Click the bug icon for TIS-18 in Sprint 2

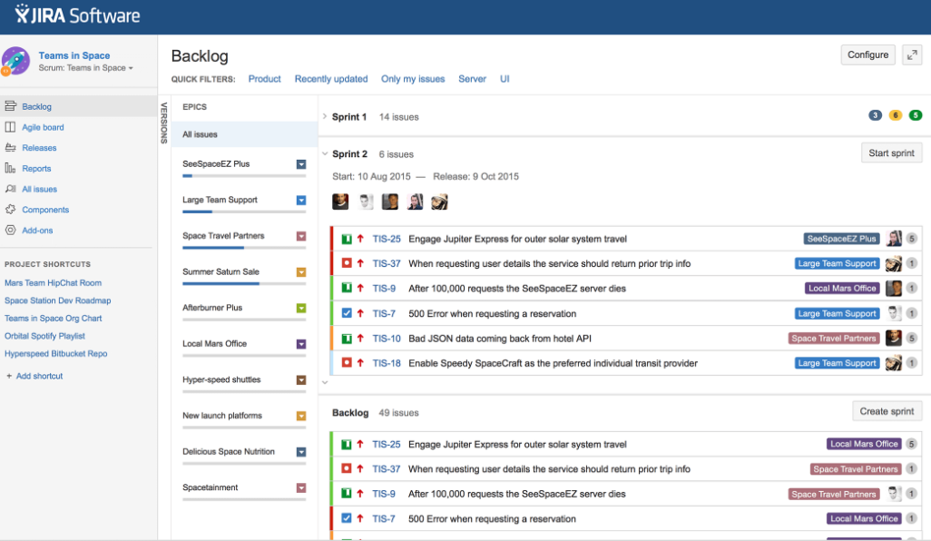pyautogui.click(x=347, y=363)
